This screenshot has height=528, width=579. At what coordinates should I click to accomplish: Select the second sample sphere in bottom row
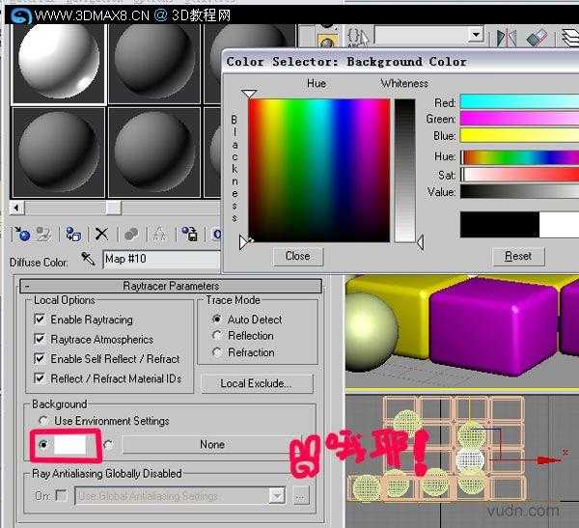click(154, 152)
